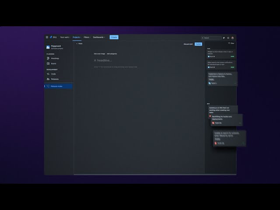Click the Releases ship icon

pyautogui.click(x=48, y=79)
